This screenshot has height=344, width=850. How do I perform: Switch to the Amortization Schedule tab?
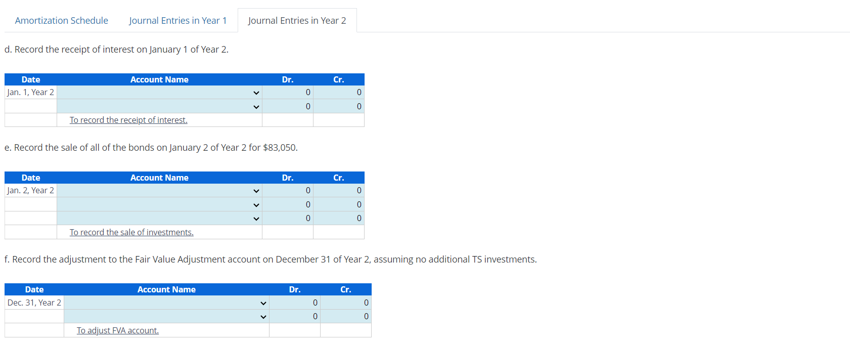(x=61, y=20)
